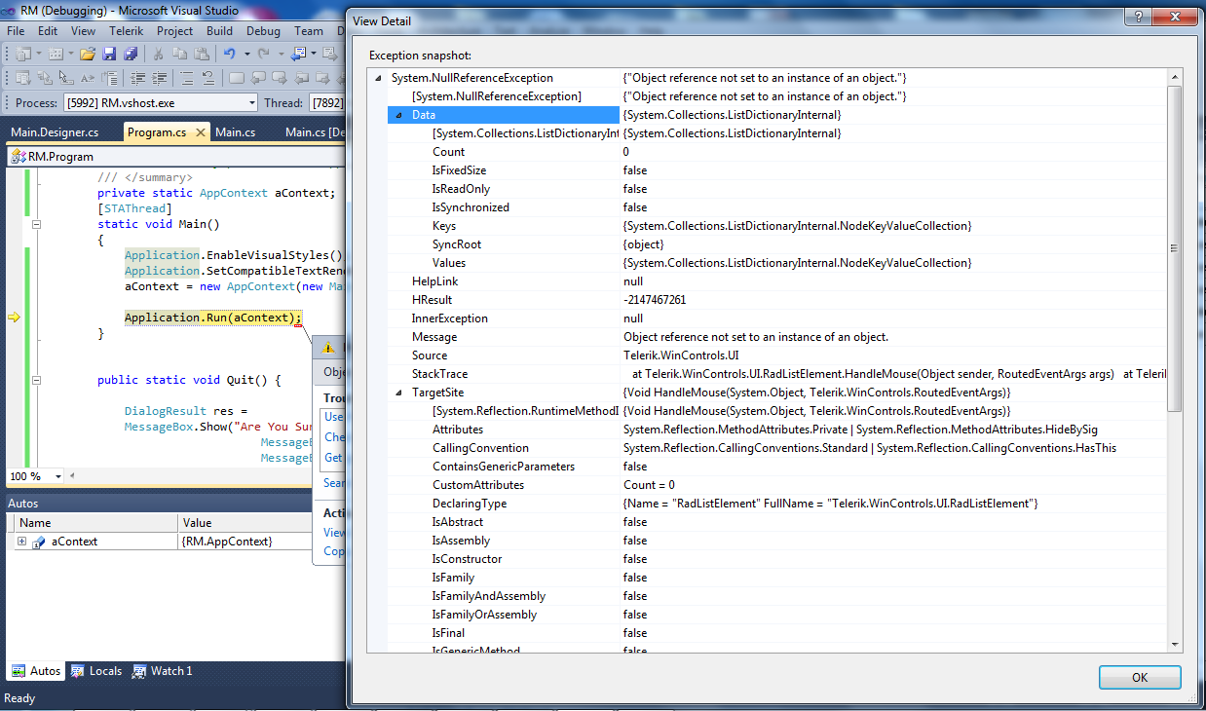Close the Program.cs tab
Image resolution: width=1206 pixels, height=711 pixels.
(x=200, y=132)
